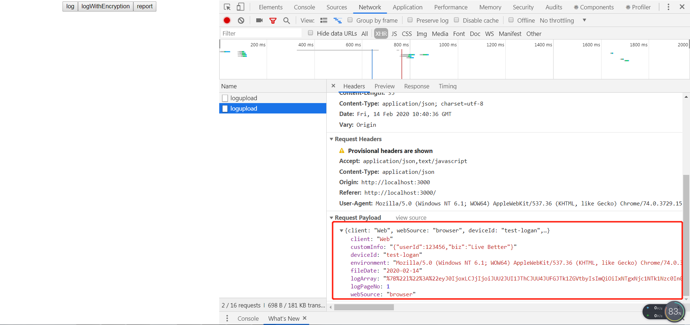Collapse the payload JSON object tree
Screen dimensions: 690x325
click(341, 231)
